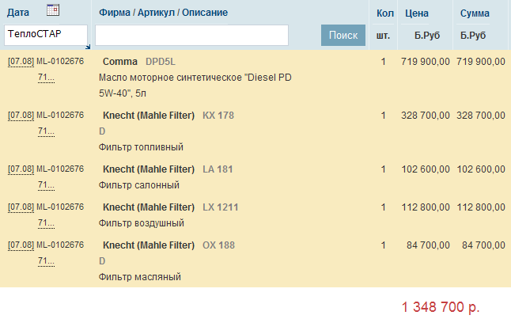Click the resize arrow under ТеплоСТАР field
Viewport: 511px width, 319px height.
[86, 45]
